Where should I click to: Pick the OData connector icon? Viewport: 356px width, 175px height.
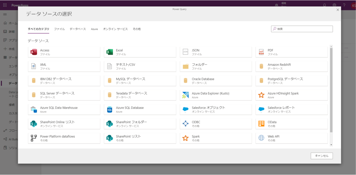tap(261, 124)
